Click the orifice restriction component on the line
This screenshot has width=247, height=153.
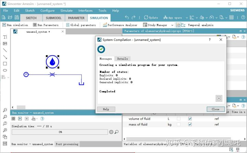pyautogui.click(x=52, y=75)
